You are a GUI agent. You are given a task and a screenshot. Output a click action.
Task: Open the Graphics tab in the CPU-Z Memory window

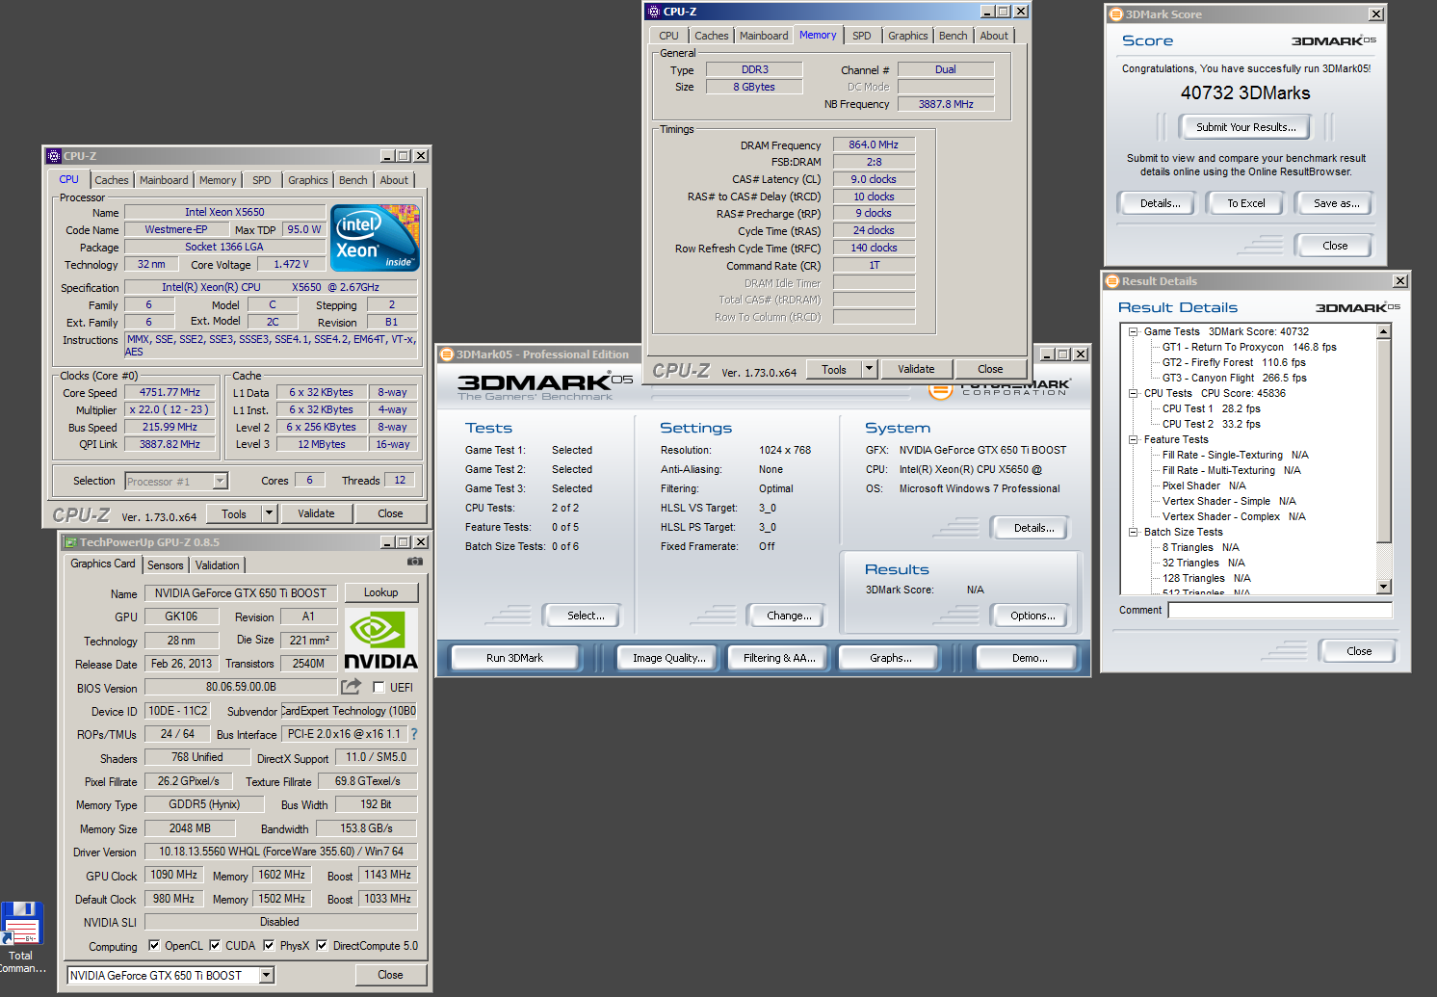coord(907,36)
